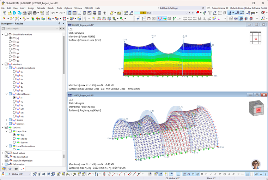Click the magnifier with red X icon
Viewport: 268px width, 180px height.
pyautogui.click(x=263, y=13)
